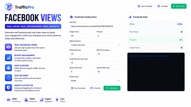Click the save icon in header Save Campaign
This screenshot has width=191, height=107.
coord(139,6)
